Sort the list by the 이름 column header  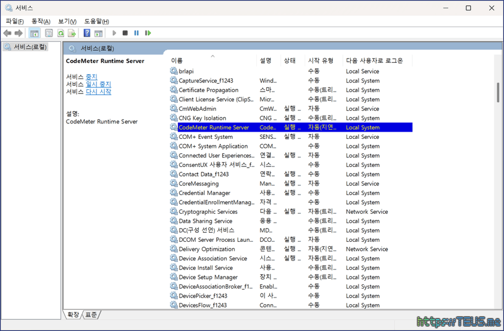(177, 60)
